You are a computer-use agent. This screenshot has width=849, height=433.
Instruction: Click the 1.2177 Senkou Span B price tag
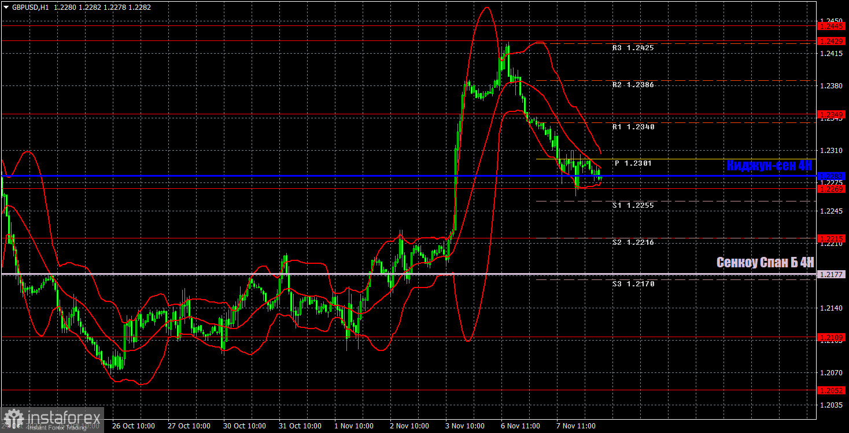click(x=832, y=274)
